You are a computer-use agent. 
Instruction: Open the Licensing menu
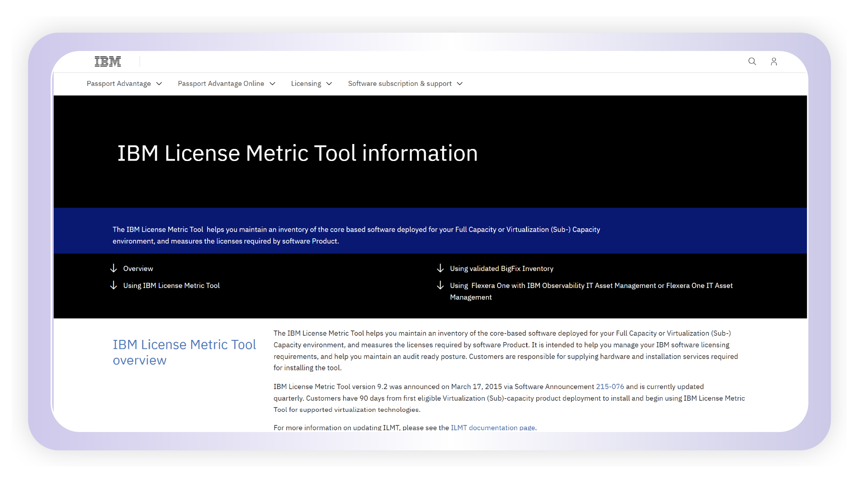click(x=306, y=84)
